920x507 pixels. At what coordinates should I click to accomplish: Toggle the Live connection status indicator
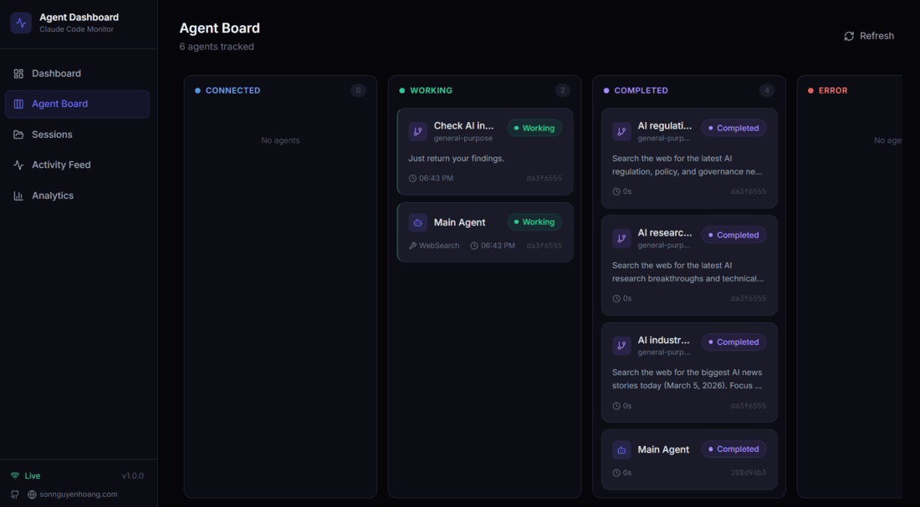coord(25,475)
